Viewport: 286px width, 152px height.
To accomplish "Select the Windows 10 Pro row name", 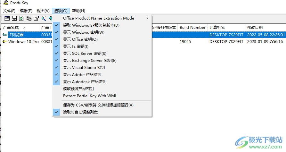I will (x=23, y=42).
